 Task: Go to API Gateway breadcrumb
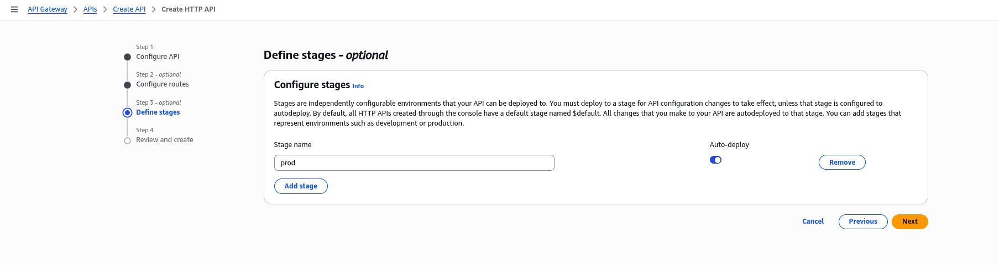(x=48, y=9)
